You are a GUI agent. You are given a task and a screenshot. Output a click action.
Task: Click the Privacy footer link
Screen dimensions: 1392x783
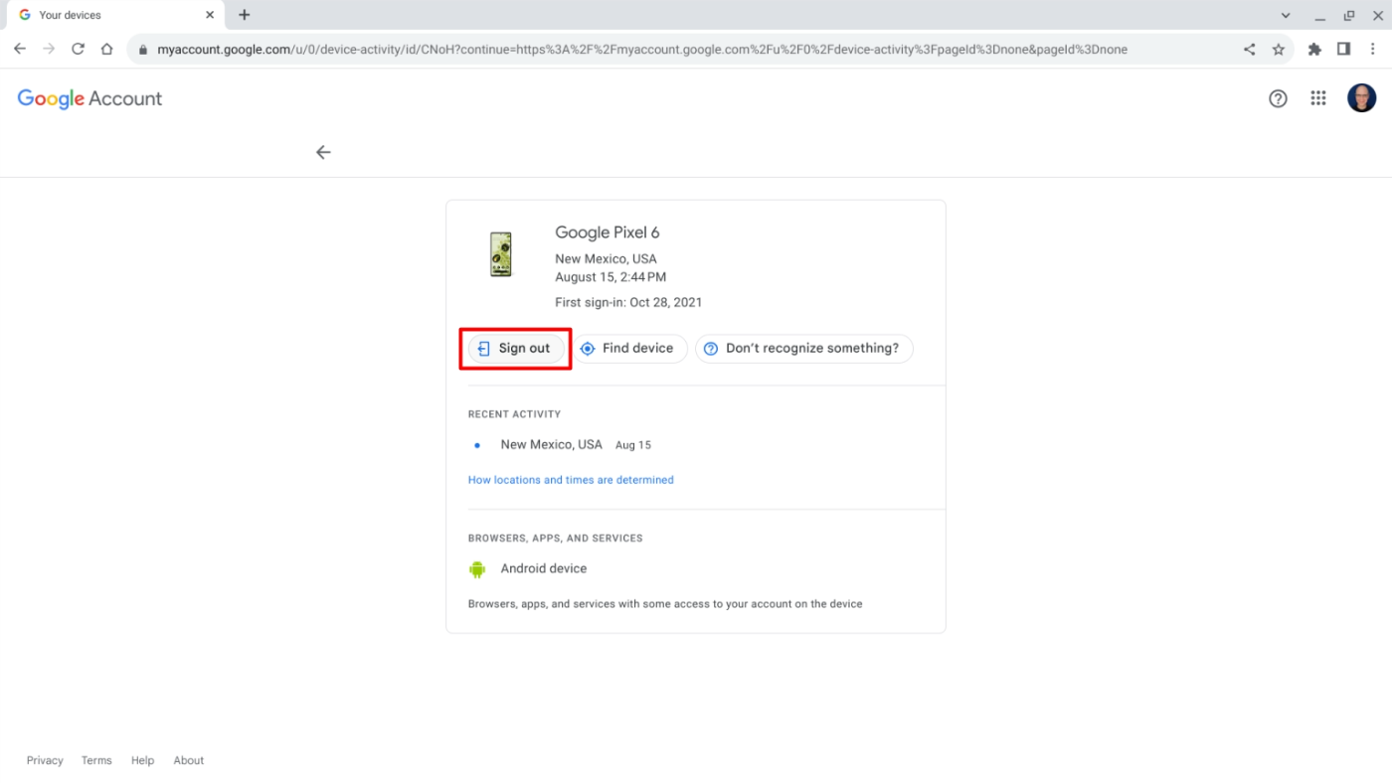click(44, 759)
